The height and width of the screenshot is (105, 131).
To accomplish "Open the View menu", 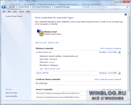I will click(15, 12).
